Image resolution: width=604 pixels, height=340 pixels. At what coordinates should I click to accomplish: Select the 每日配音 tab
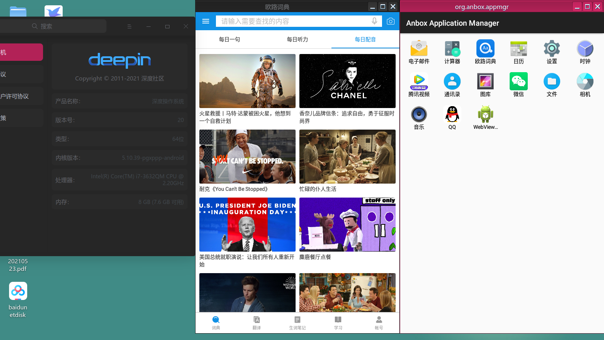point(365,39)
